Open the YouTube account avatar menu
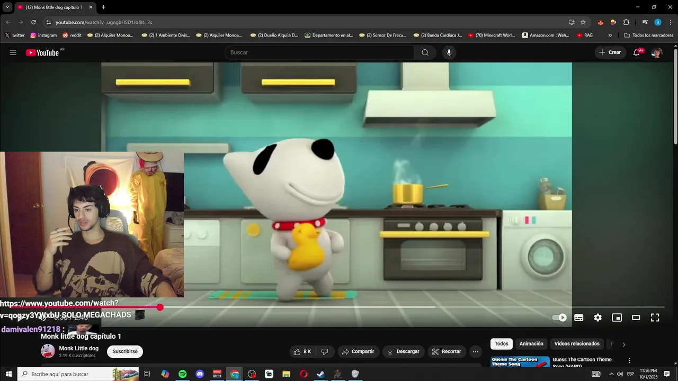The image size is (678, 381). [x=657, y=52]
